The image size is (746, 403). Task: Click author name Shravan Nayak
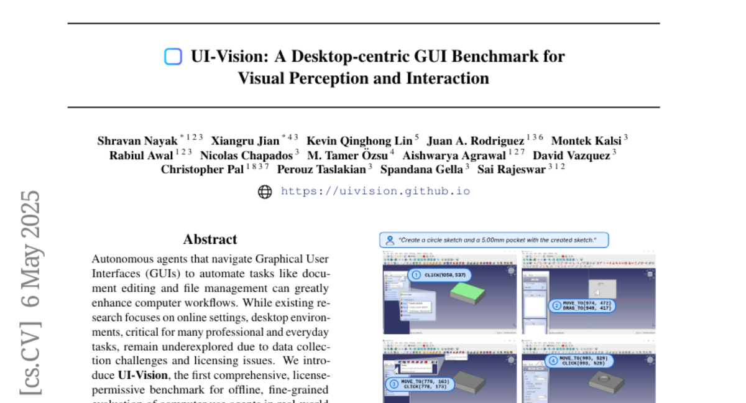[x=137, y=141]
